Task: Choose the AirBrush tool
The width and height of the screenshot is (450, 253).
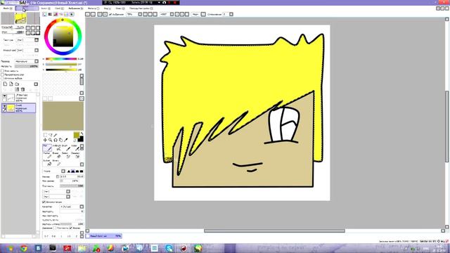Action: point(56,148)
